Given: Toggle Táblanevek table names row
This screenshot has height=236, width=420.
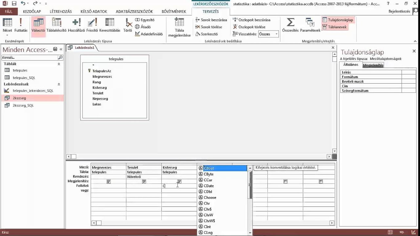Looking at the screenshot, I should (334, 27).
